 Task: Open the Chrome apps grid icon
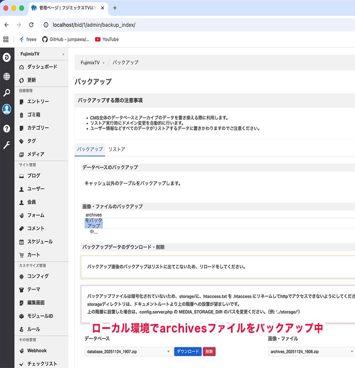coord(6,39)
